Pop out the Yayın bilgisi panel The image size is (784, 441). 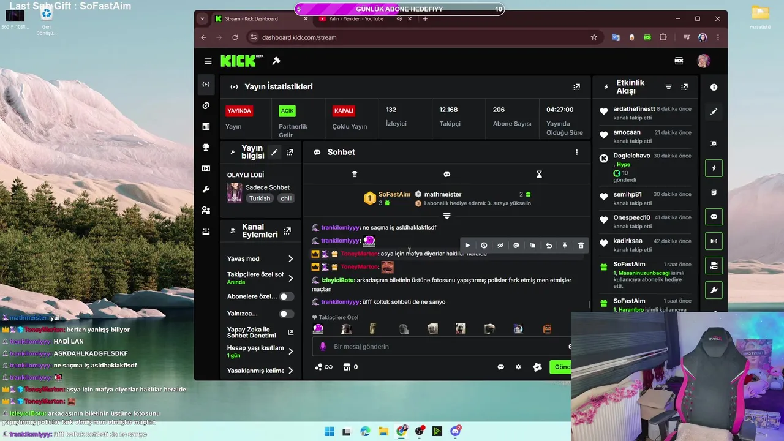pos(290,152)
